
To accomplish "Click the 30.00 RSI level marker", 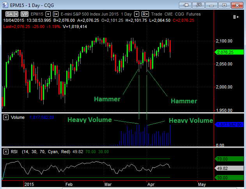I will click(x=229, y=178).
